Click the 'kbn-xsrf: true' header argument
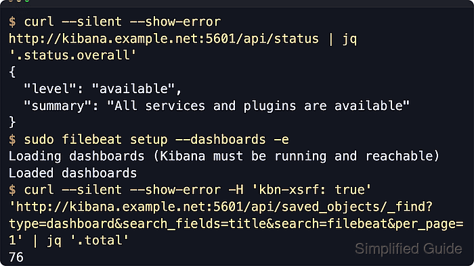Viewport: 474px width, 266px height. coord(311,190)
